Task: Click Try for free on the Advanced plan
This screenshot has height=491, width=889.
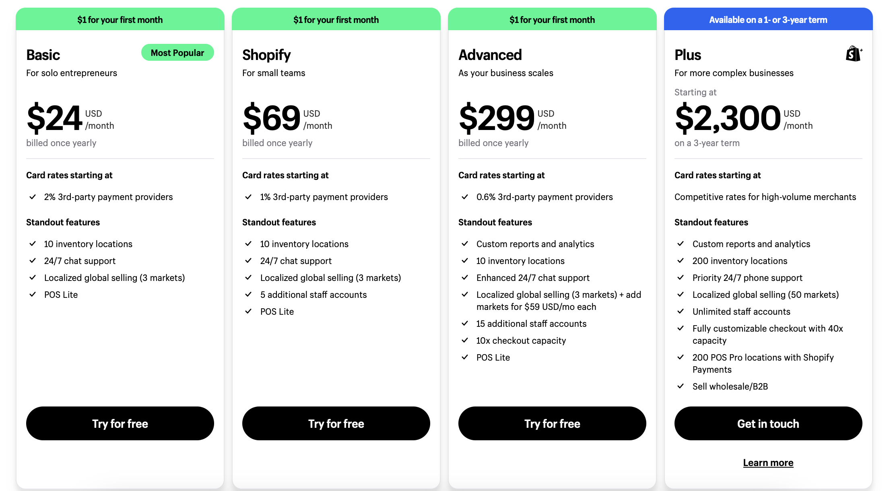Action: (x=552, y=423)
